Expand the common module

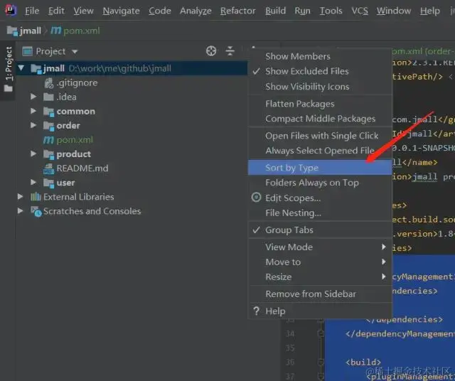coord(33,111)
